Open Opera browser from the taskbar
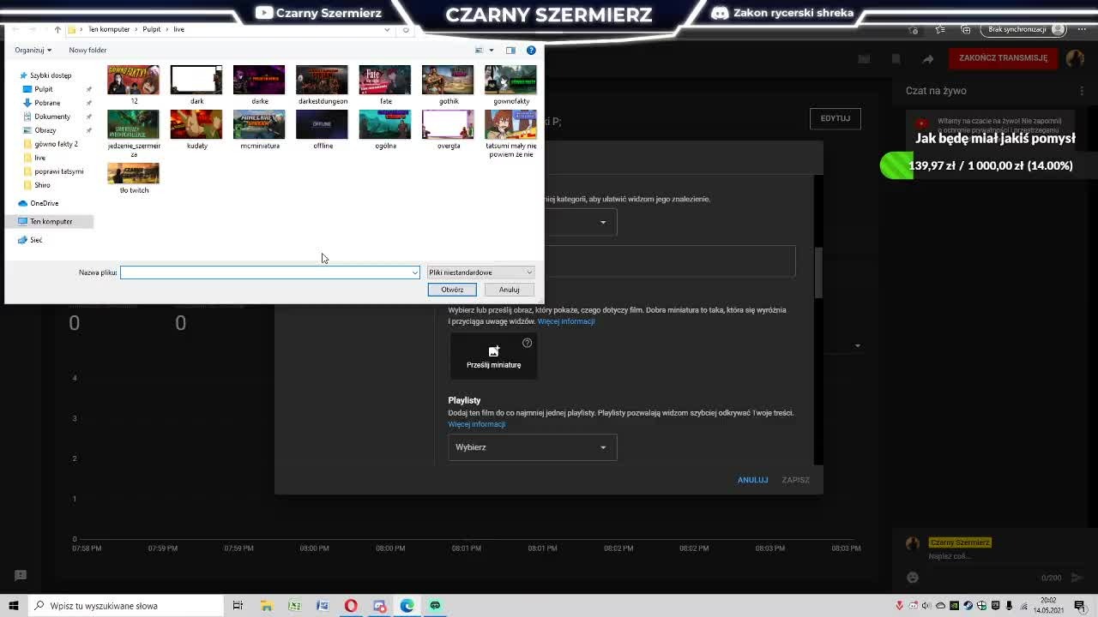Image resolution: width=1098 pixels, height=617 pixels. click(351, 606)
